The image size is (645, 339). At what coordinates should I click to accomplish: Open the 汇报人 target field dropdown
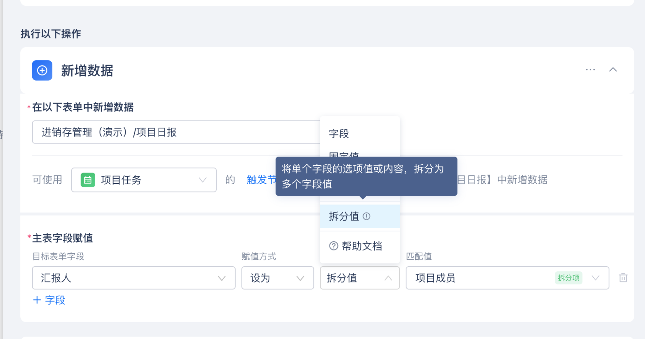[x=134, y=278]
